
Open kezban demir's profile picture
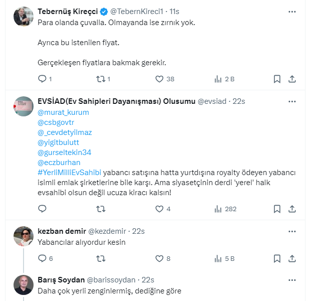coord(24,236)
